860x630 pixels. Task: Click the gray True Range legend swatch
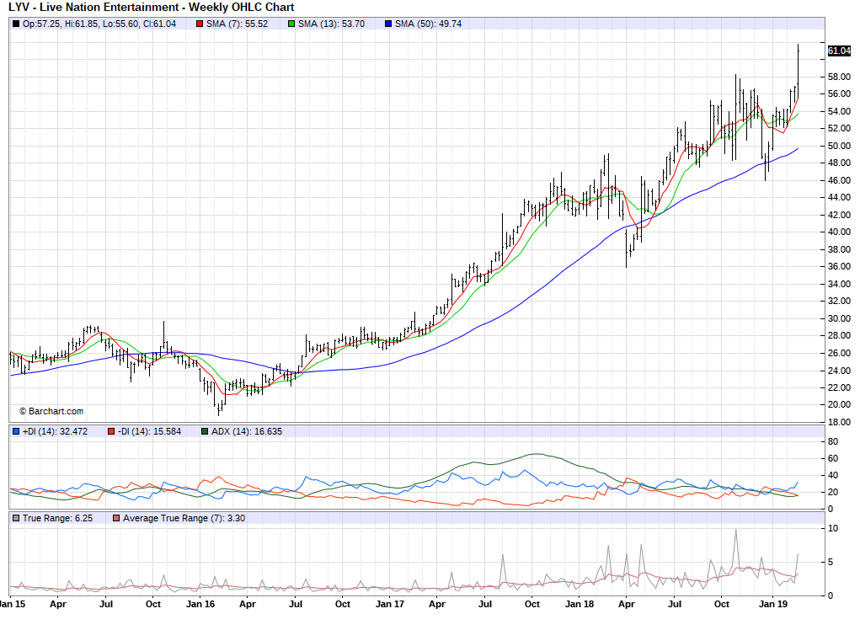pos(16,518)
